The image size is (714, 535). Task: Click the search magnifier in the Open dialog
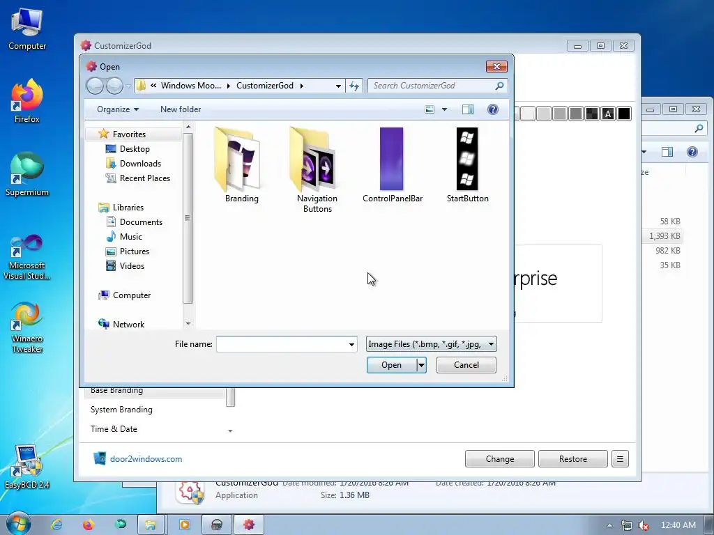(x=499, y=86)
